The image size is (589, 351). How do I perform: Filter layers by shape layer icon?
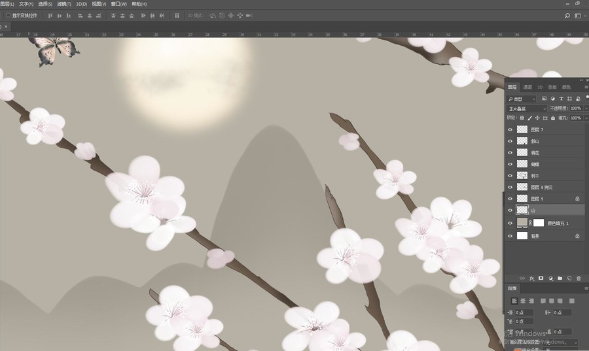[569, 99]
